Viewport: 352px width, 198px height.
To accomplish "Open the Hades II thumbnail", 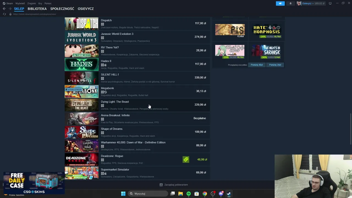I will (81, 64).
